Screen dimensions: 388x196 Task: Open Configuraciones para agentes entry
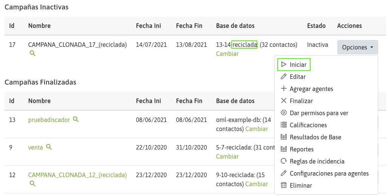click(x=329, y=173)
